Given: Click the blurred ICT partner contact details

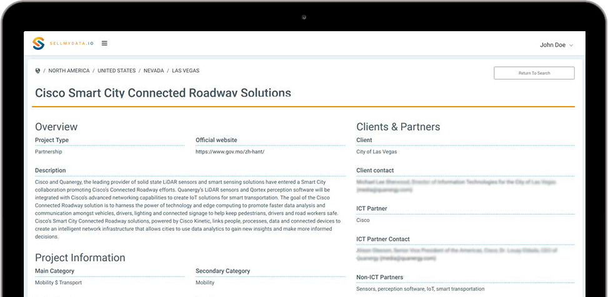Looking at the screenshot, I should 457,255.
